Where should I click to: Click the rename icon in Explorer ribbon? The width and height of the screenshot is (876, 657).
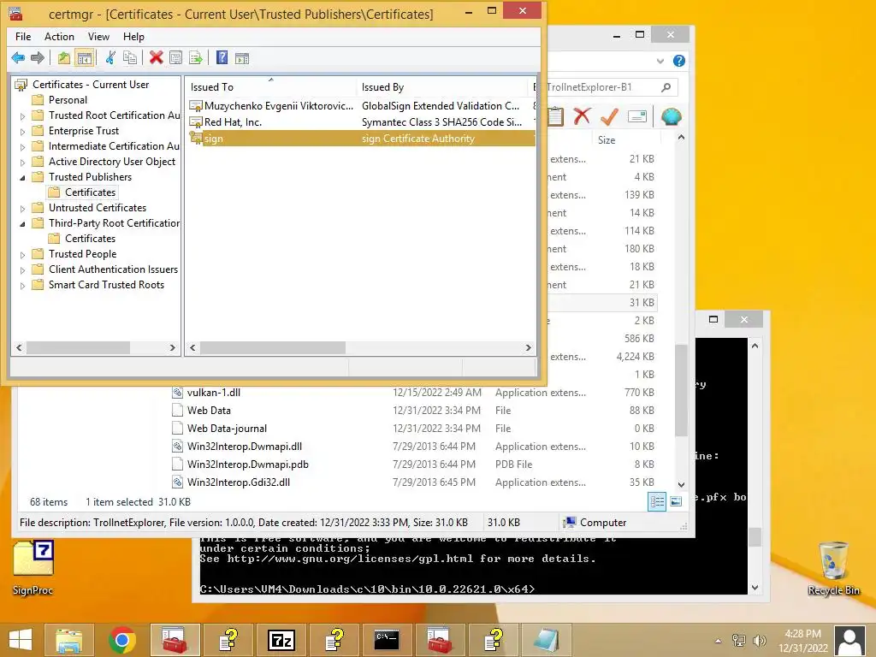click(x=636, y=116)
